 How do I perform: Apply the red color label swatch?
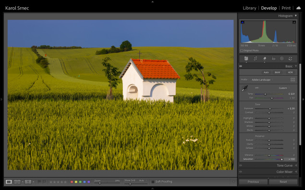(x=72, y=182)
